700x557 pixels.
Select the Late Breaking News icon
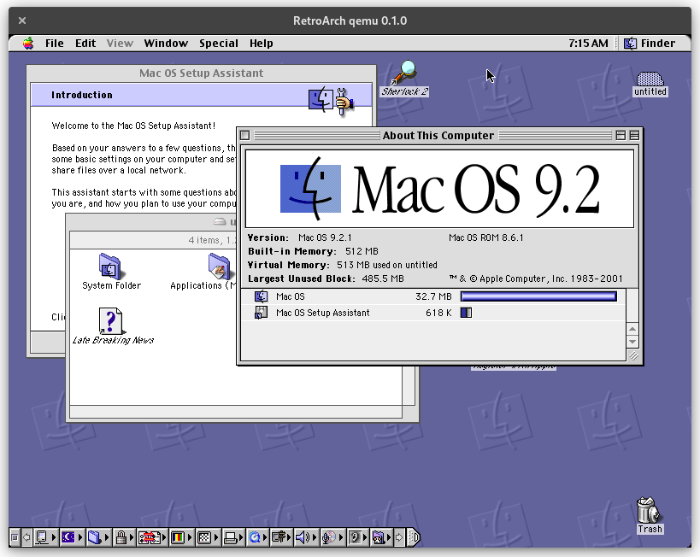point(113,325)
